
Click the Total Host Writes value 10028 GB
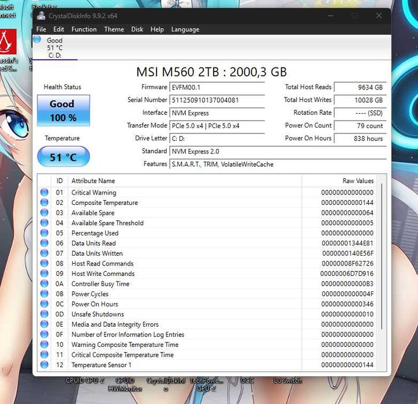pyautogui.click(x=360, y=100)
